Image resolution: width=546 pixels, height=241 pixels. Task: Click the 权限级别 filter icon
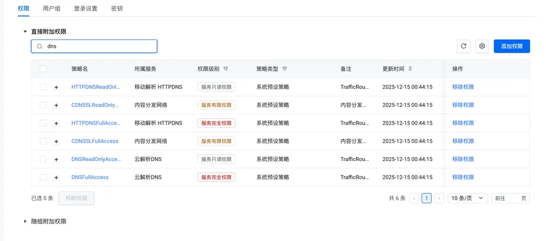click(x=226, y=69)
